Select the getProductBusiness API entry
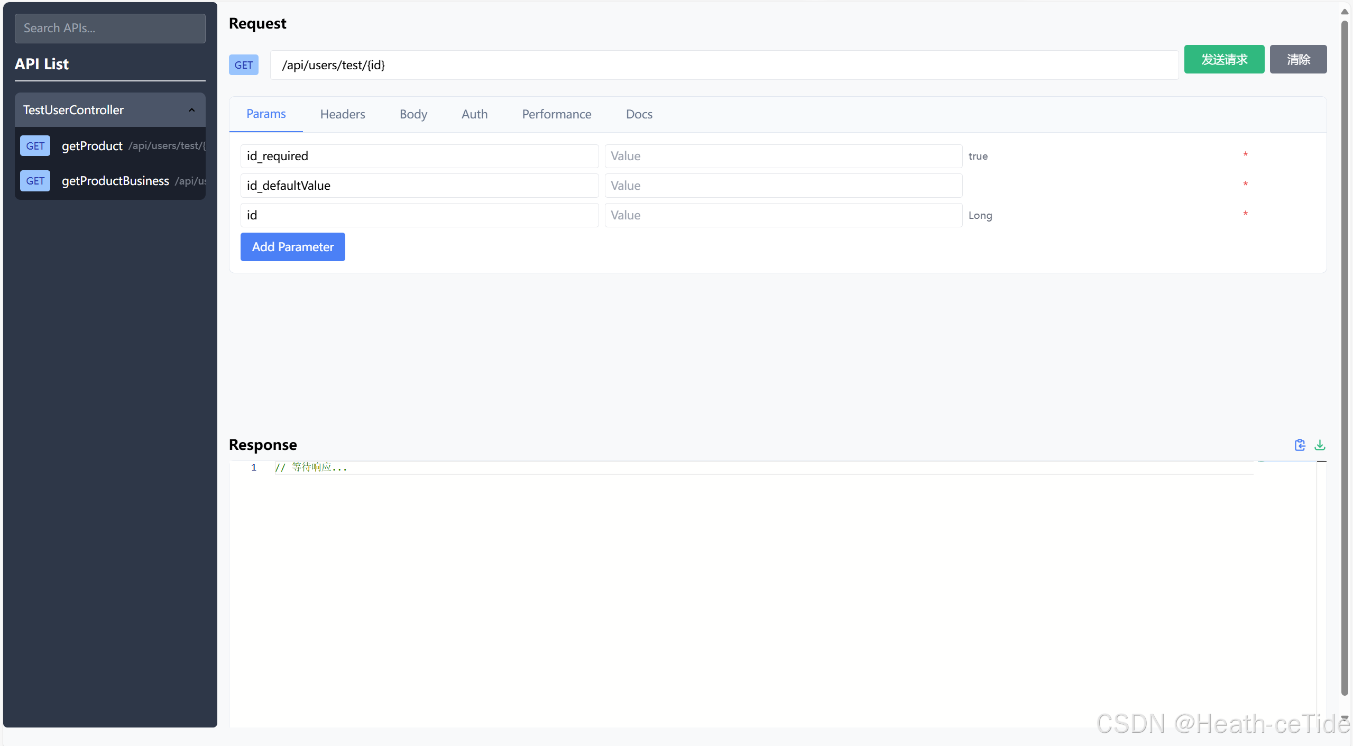Screen dimensions: 1353x746 (x=115, y=181)
